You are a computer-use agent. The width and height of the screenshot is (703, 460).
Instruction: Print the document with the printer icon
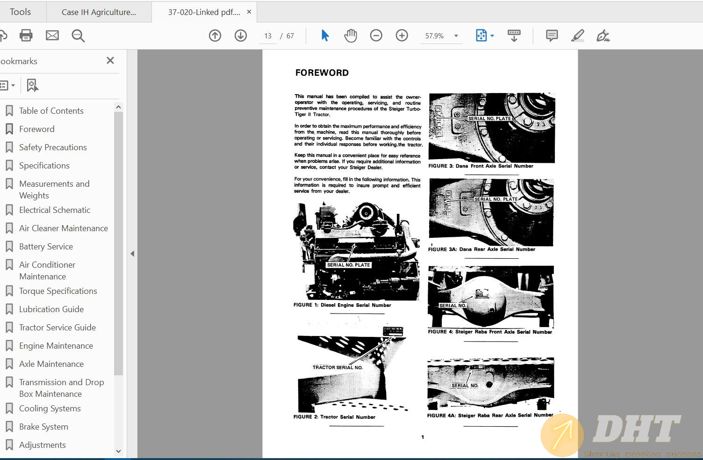[x=26, y=36]
